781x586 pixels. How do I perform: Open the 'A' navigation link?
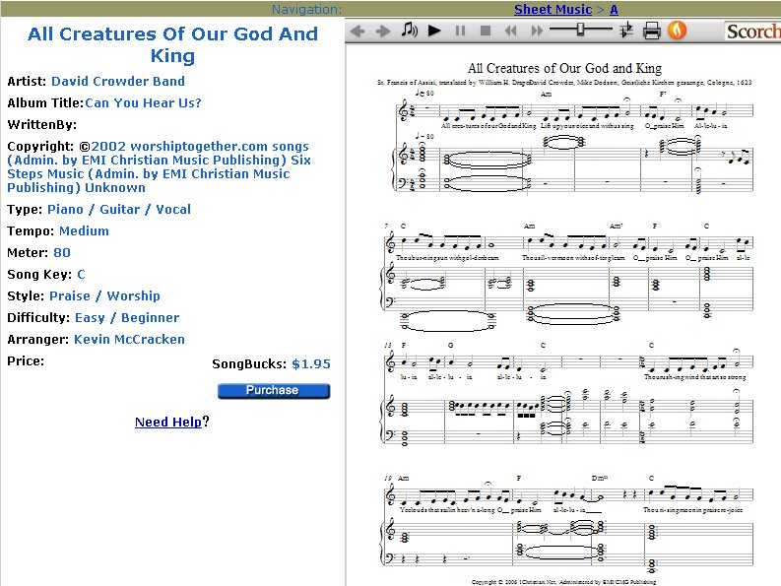[x=614, y=10]
